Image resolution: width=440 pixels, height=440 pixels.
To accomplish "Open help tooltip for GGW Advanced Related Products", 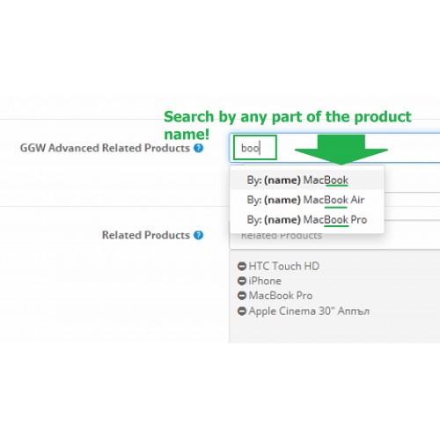I will pyautogui.click(x=199, y=148).
